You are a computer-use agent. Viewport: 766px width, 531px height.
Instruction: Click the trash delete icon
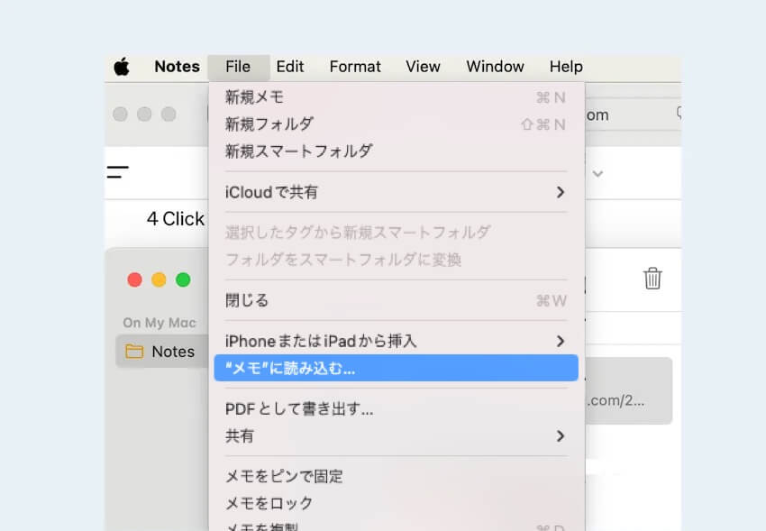pyautogui.click(x=652, y=279)
